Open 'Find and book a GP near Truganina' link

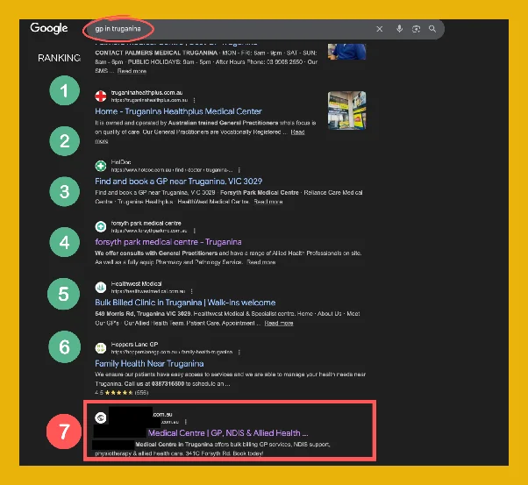[178, 182]
